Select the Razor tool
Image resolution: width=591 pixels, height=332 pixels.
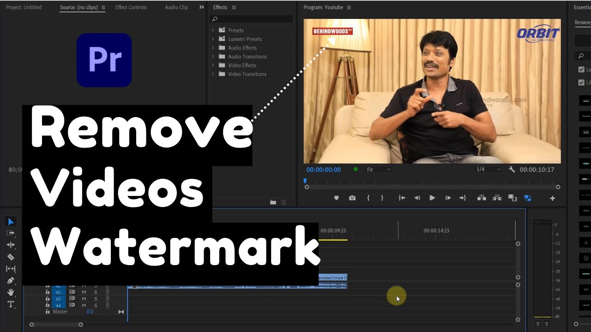point(11,256)
